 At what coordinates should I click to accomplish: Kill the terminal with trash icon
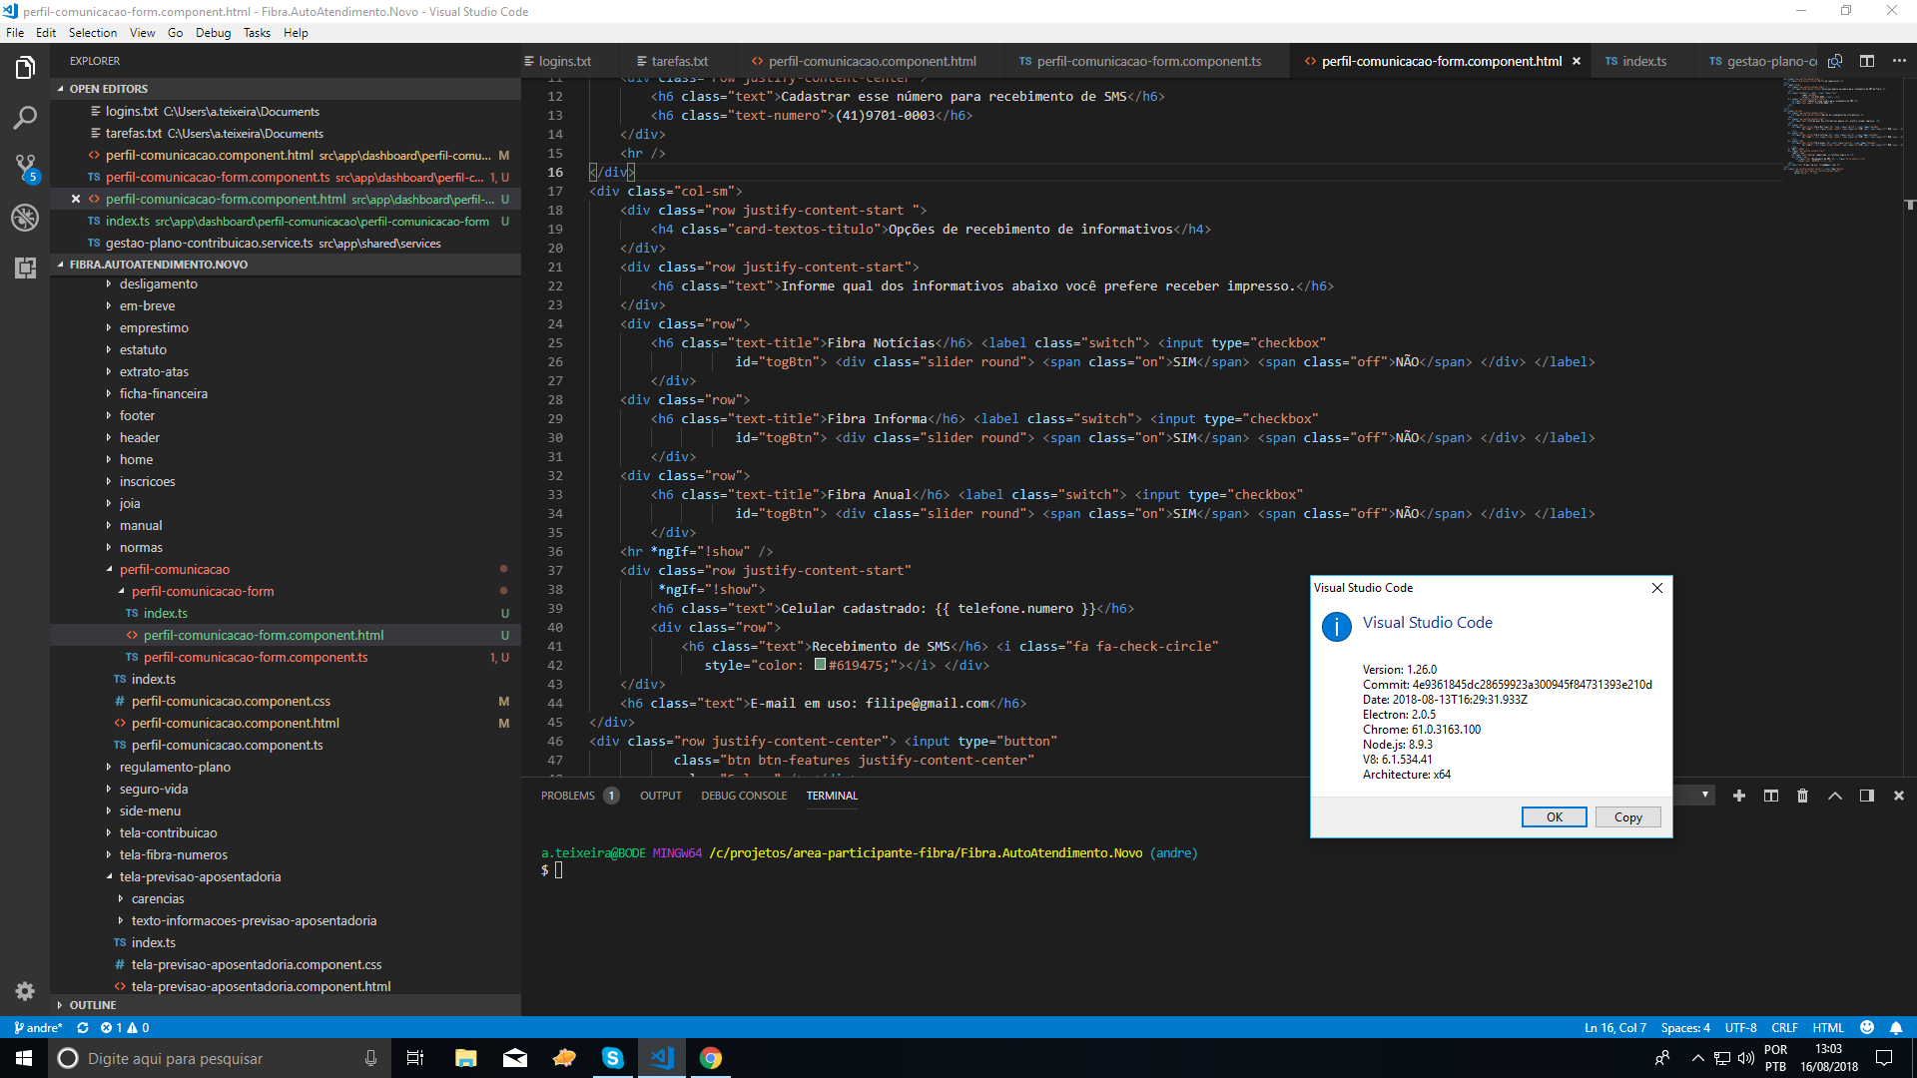1802,796
